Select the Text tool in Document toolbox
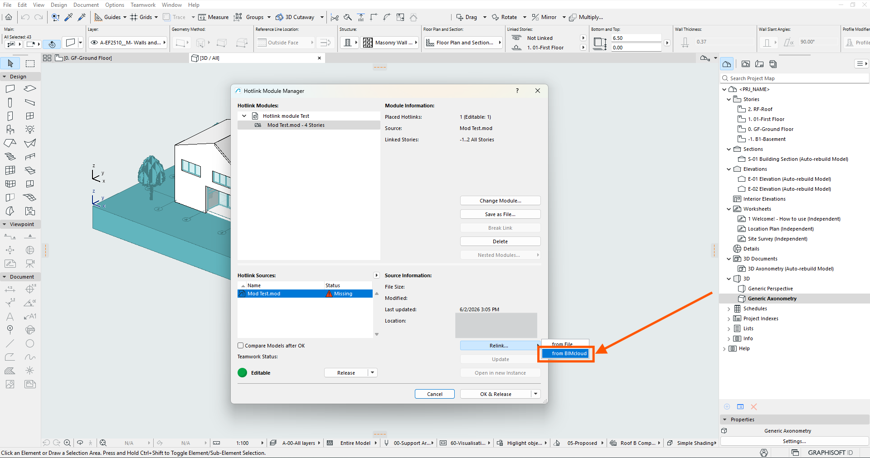The image size is (870, 458). point(10,316)
